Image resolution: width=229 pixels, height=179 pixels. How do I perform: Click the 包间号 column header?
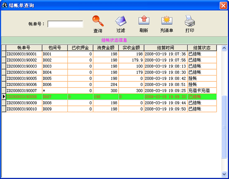[x=55, y=48]
